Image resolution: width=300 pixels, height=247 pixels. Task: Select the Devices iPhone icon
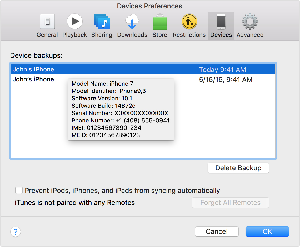point(221,22)
